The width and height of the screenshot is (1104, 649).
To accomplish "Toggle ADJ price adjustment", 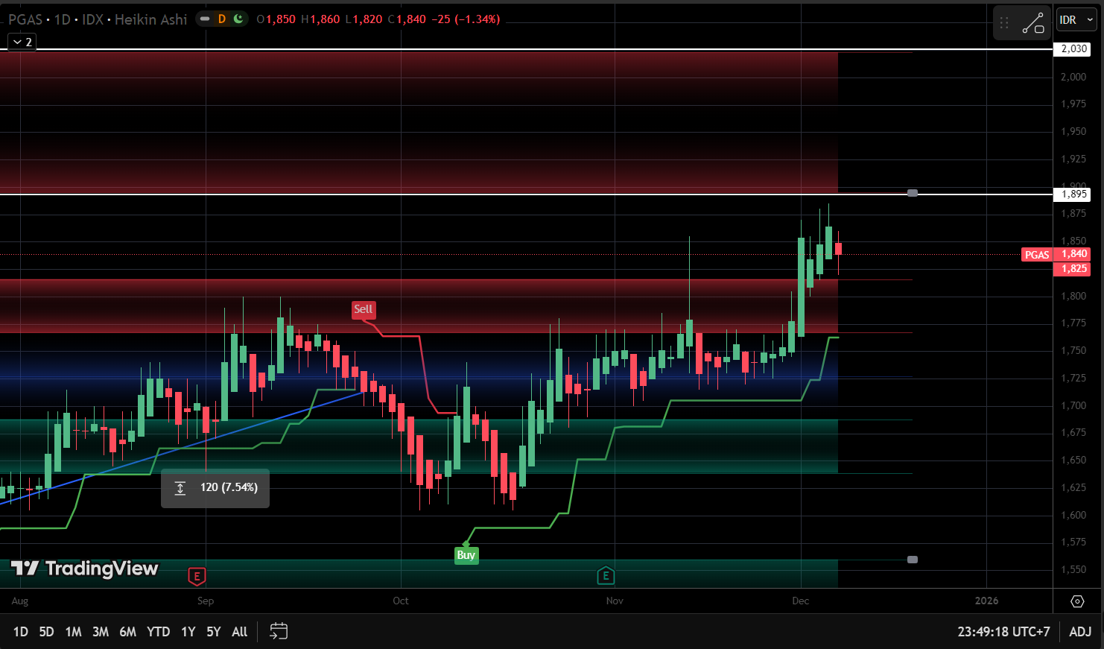I will click(1080, 631).
